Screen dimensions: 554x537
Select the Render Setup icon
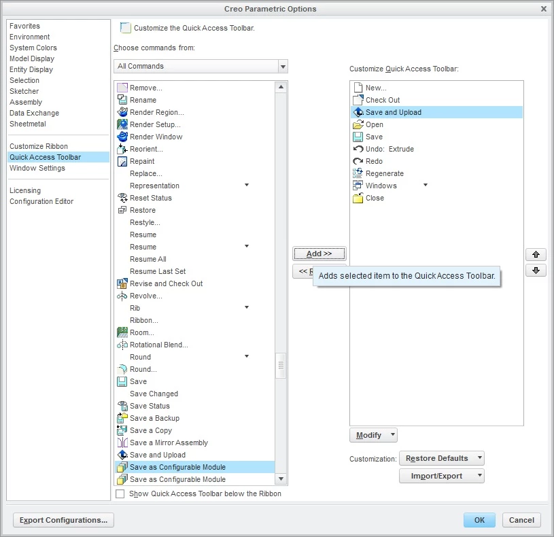(x=122, y=124)
